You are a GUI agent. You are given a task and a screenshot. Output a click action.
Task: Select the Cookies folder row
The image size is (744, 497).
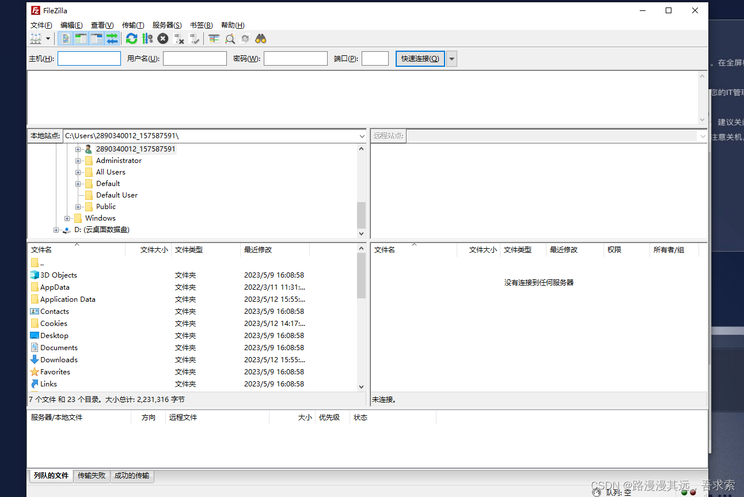point(192,323)
